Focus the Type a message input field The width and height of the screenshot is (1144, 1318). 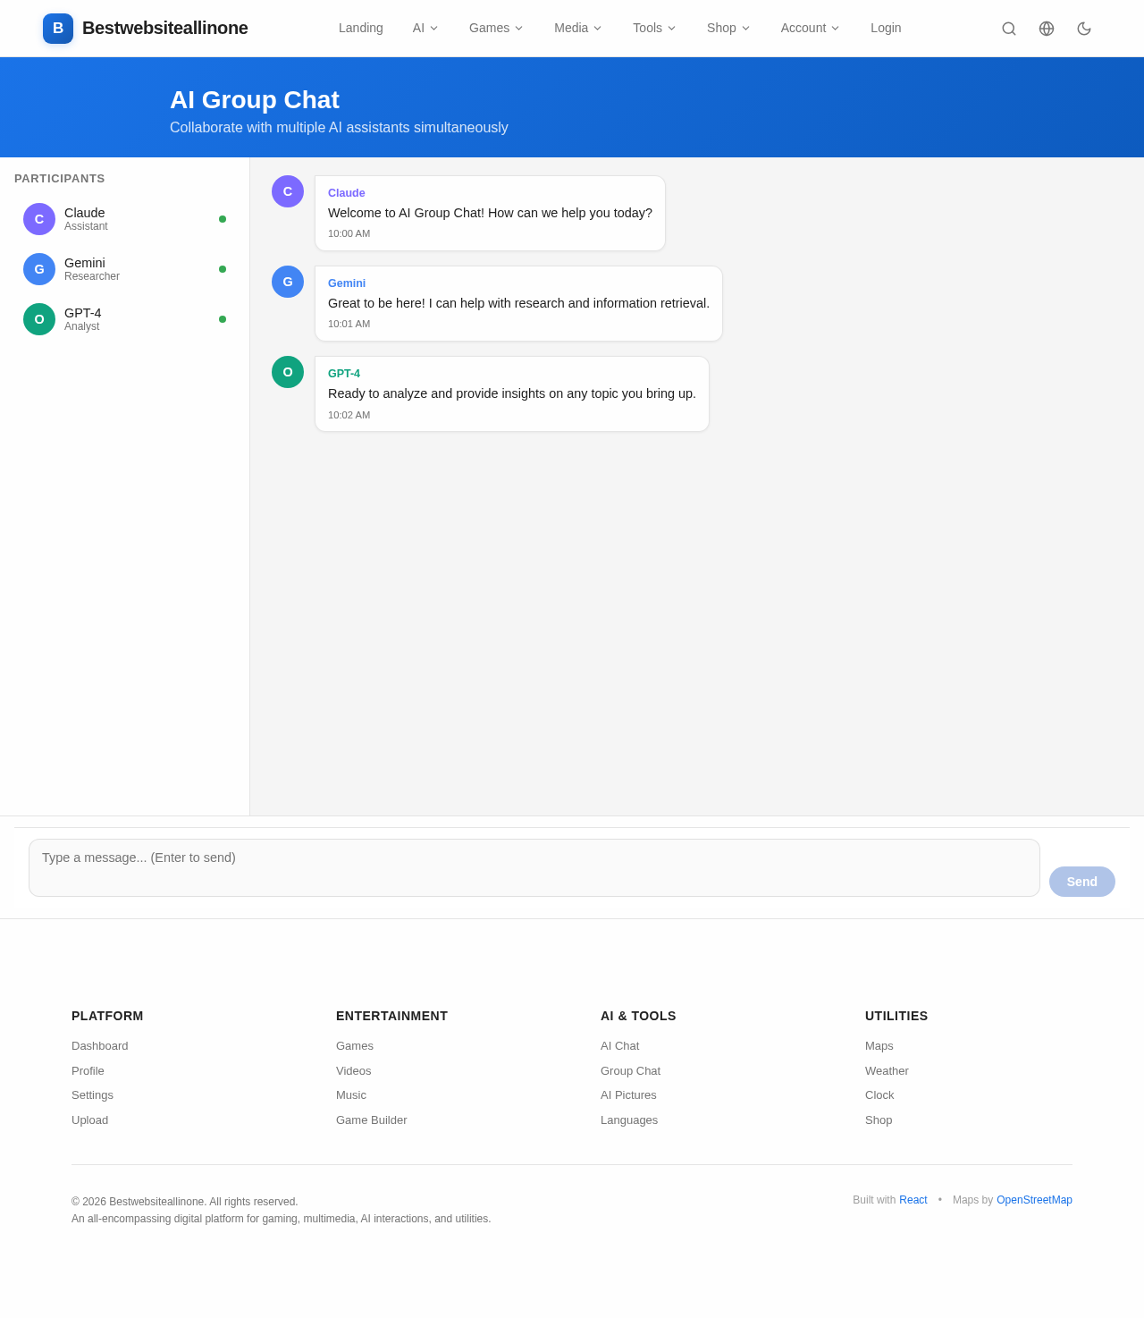tap(534, 867)
